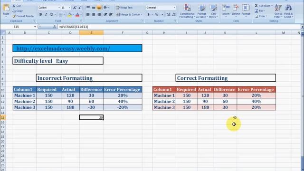
Task: Toggle the highlighted Bottom Align button
Action: click(99, 8)
